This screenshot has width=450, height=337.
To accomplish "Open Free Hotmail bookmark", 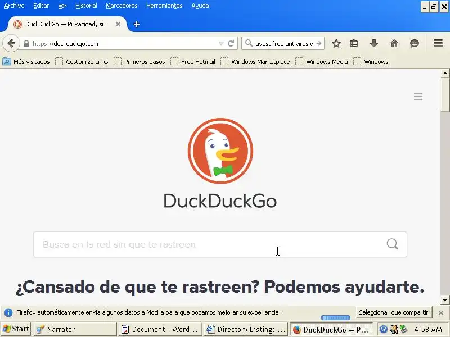I will pos(193,62).
